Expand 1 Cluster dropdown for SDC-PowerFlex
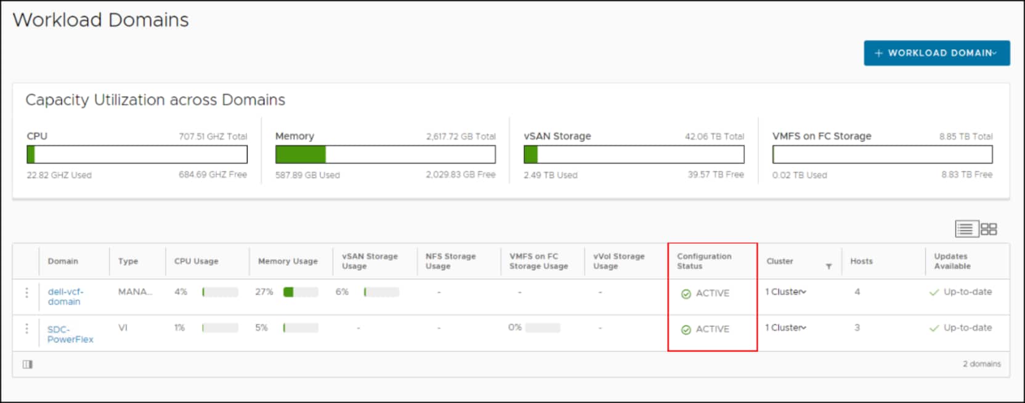The height and width of the screenshot is (403, 1025). click(x=785, y=327)
